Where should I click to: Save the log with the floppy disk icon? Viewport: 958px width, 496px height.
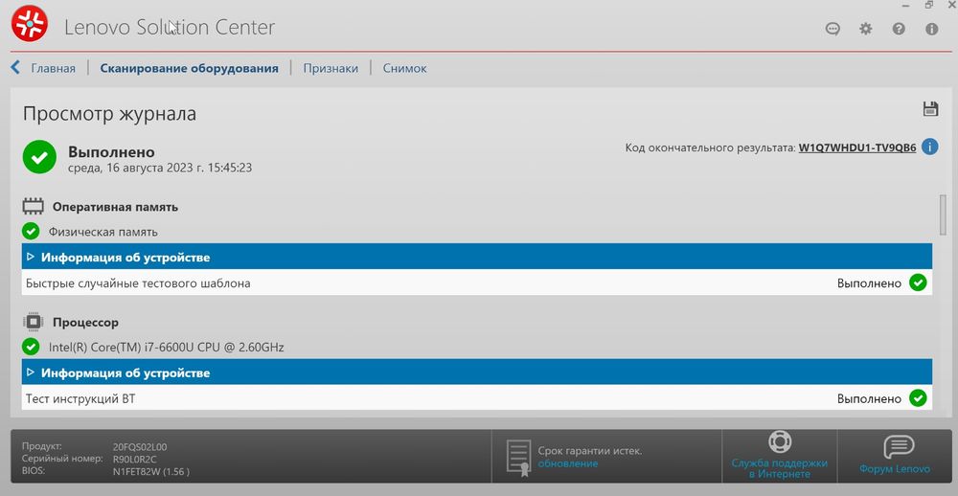tap(930, 109)
